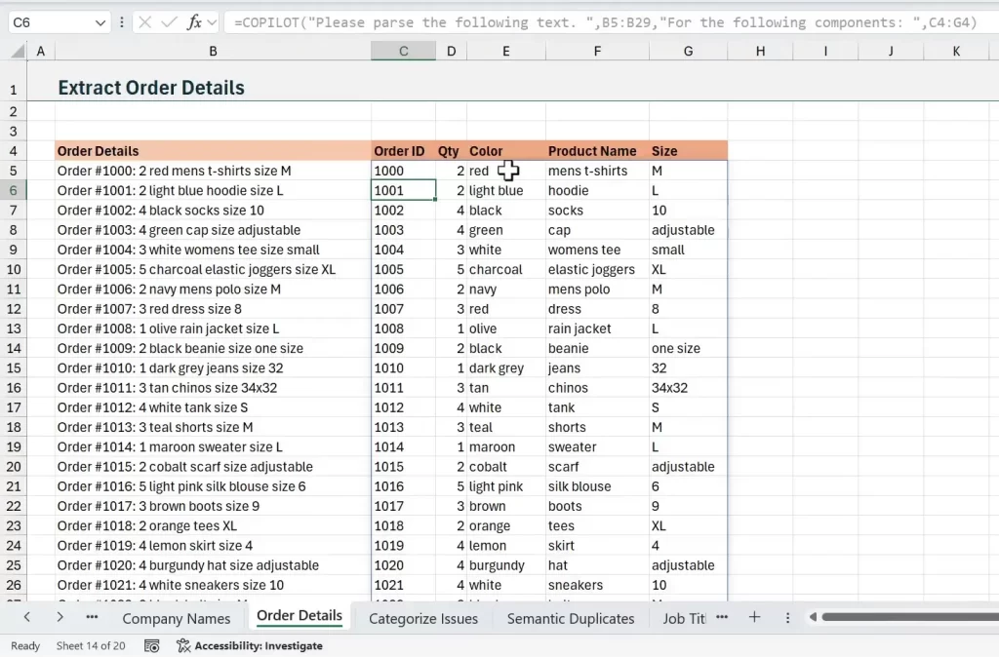Viewport: 999px width, 657px height.
Task: Click the Enter checkmark icon in formula bar
Action: tap(169, 22)
